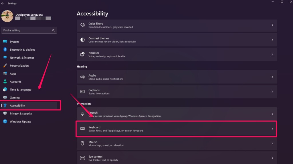This screenshot has width=293, height=164.
Task: Click the search magnifier icon
Action: 53,30
